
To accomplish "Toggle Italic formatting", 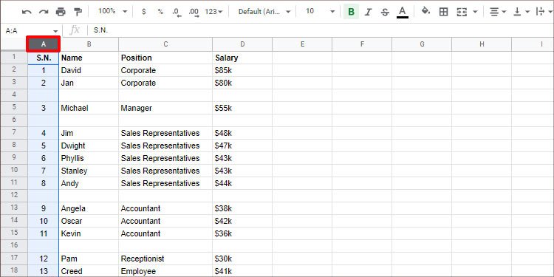I will (x=368, y=12).
